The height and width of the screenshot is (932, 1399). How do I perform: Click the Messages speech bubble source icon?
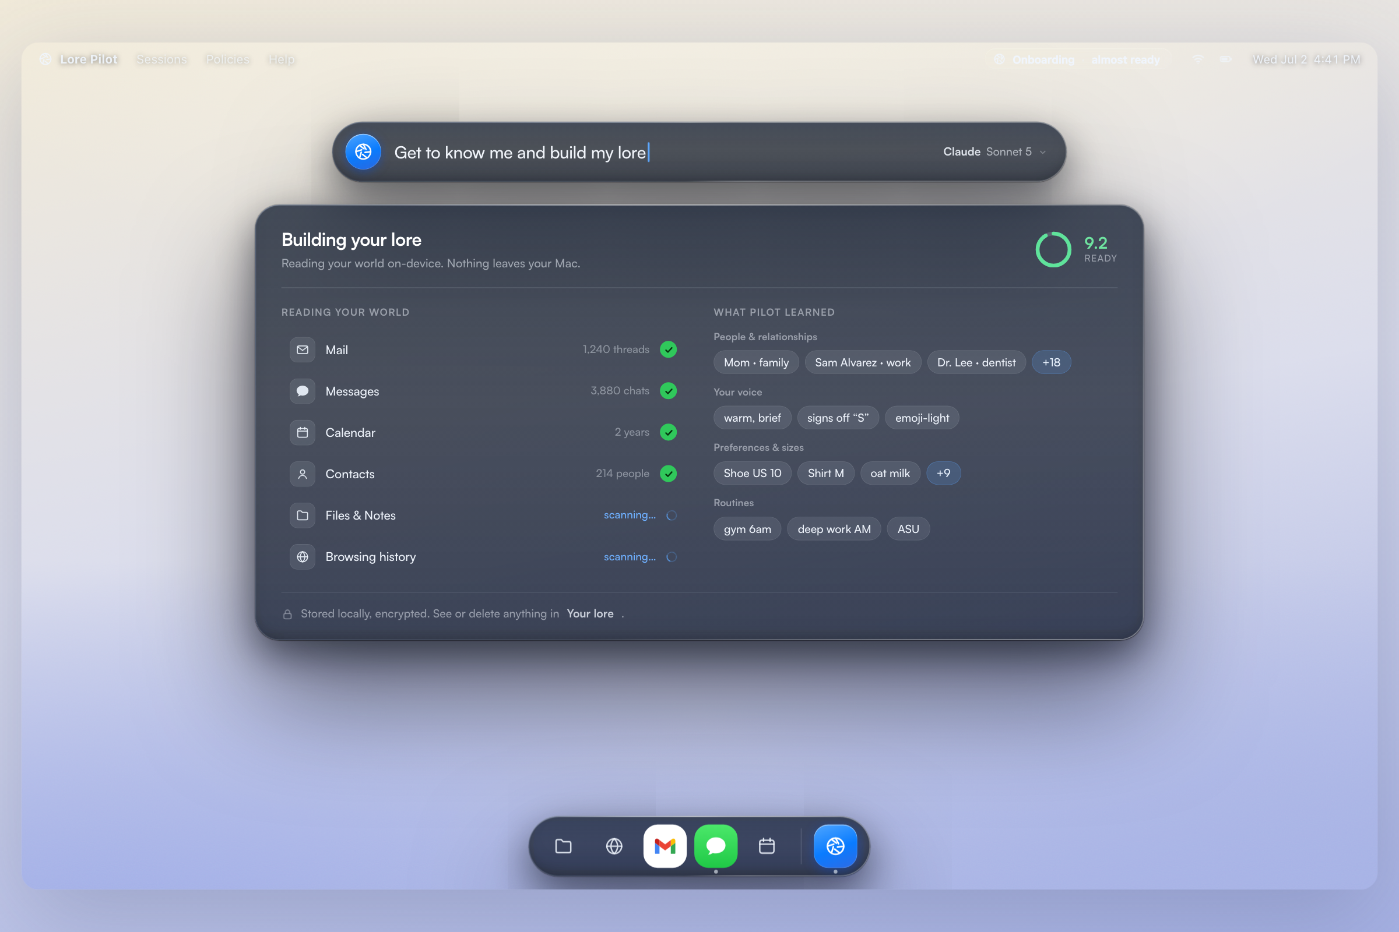[303, 391]
